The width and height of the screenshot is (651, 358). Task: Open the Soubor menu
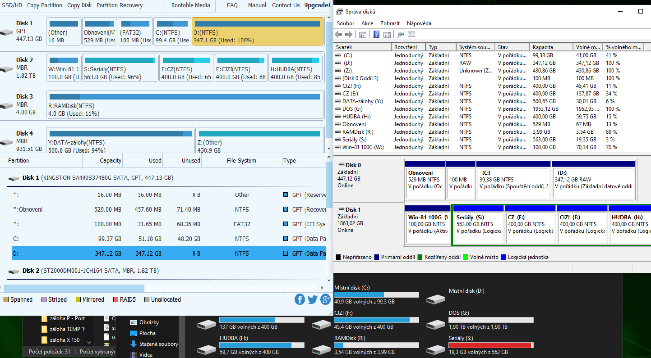click(x=346, y=23)
